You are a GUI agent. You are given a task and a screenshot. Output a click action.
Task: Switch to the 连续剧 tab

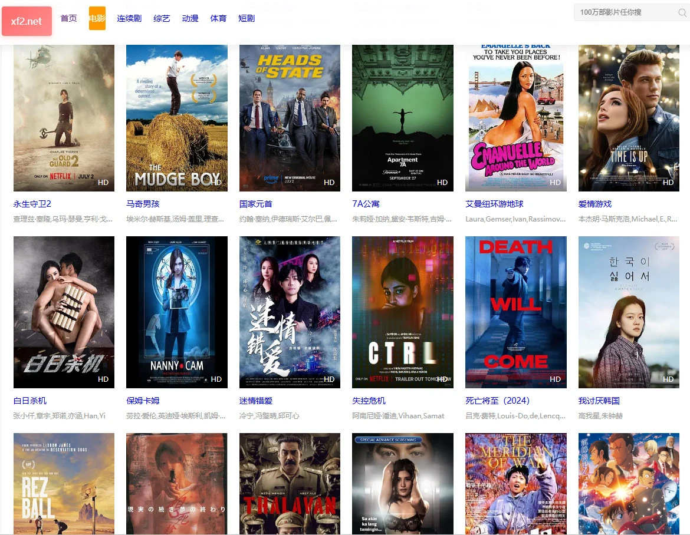[x=129, y=18]
